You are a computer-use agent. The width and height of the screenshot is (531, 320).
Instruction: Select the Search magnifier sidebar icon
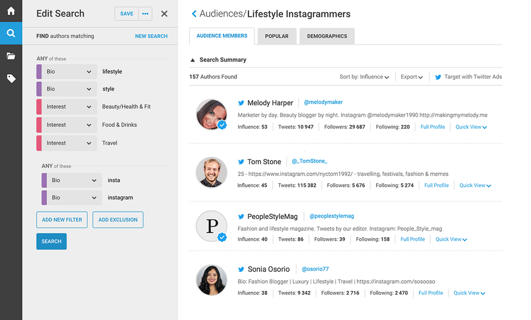(x=11, y=34)
